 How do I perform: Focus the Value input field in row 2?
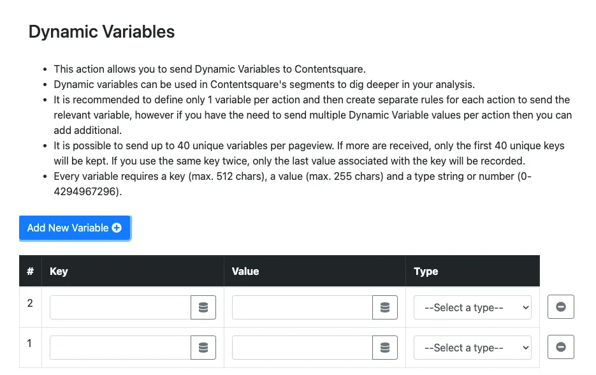click(x=302, y=307)
